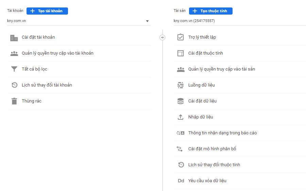
Task: Open the kny.com.vn account dropdown arrow
Action: coord(147,21)
